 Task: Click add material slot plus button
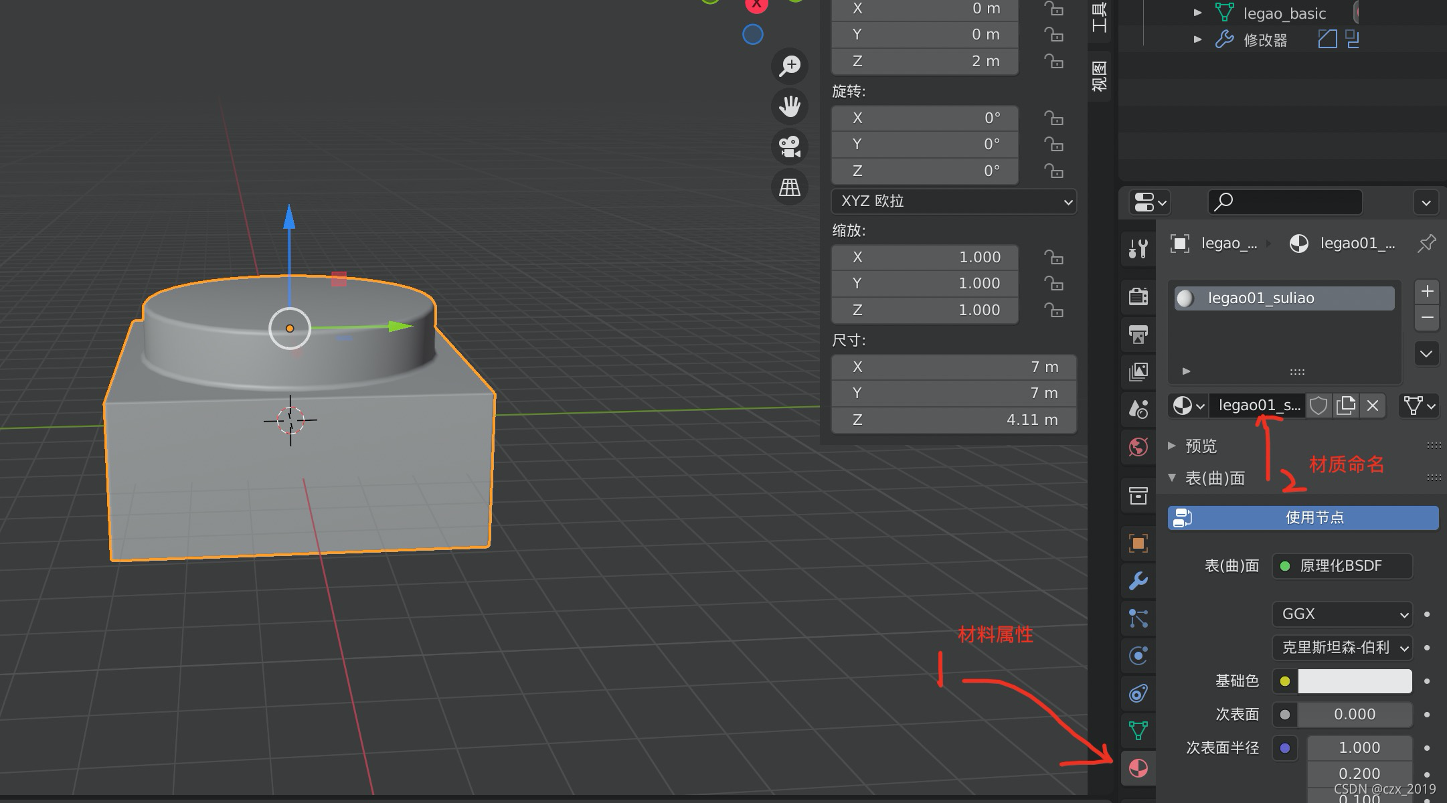(x=1427, y=291)
